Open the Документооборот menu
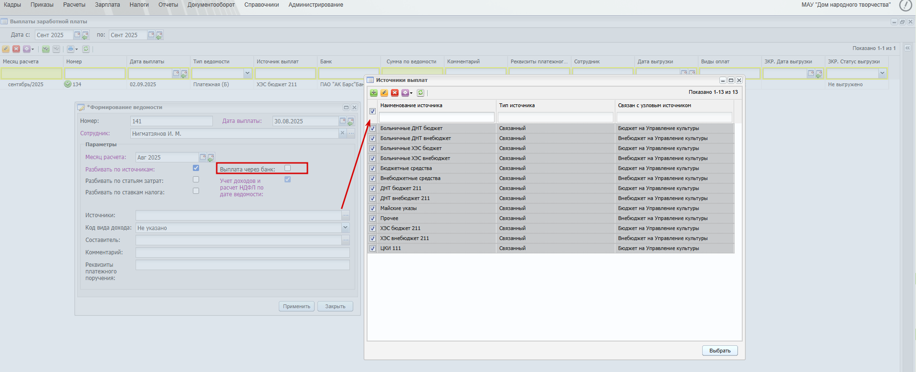 (211, 5)
